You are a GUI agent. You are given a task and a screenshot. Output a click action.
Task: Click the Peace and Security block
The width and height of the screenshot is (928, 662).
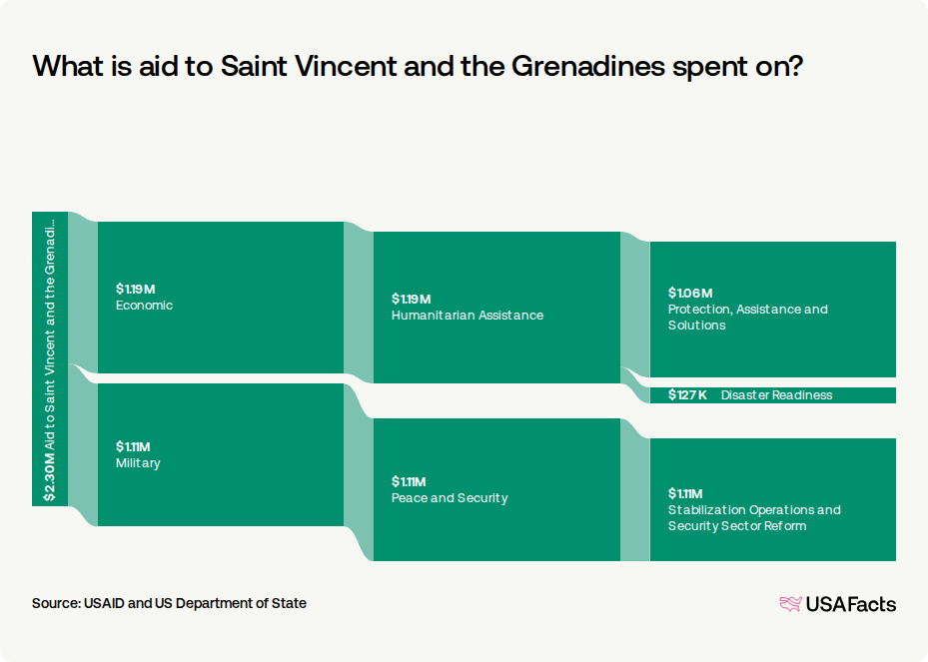[496, 487]
